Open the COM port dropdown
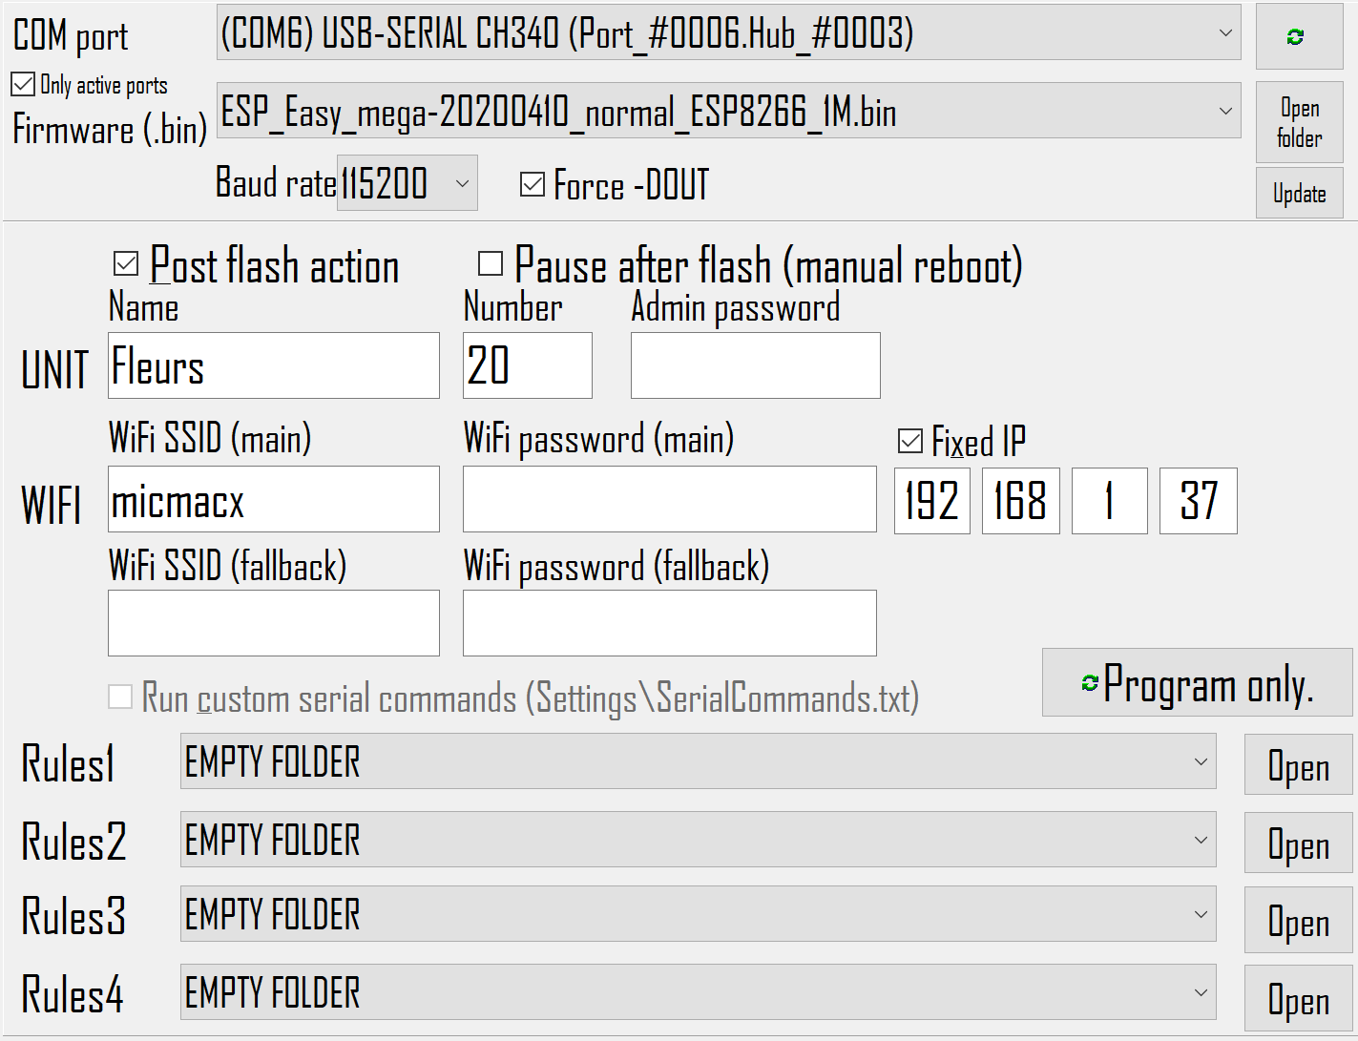Image resolution: width=1358 pixels, height=1041 pixels. pyautogui.click(x=1227, y=32)
